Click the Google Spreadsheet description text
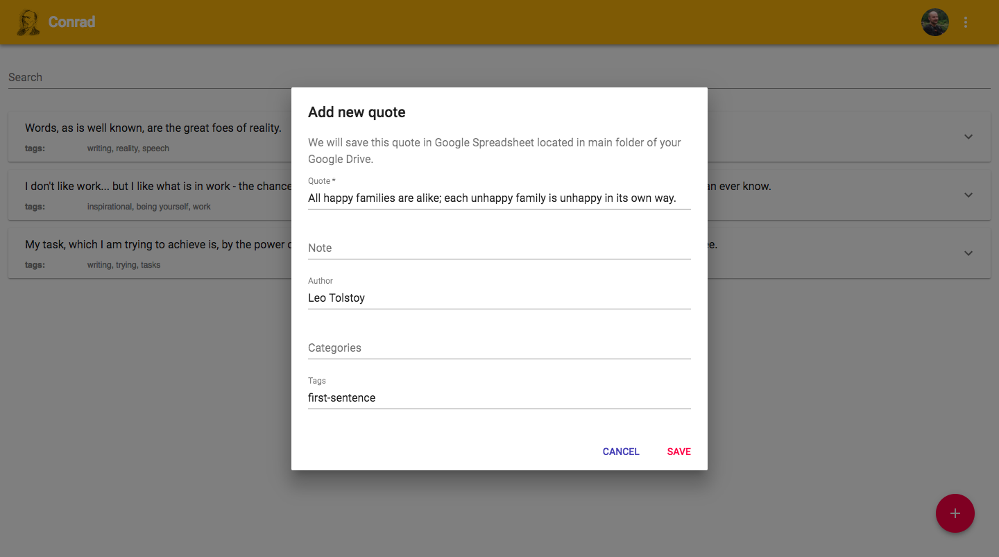 pos(495,151)
